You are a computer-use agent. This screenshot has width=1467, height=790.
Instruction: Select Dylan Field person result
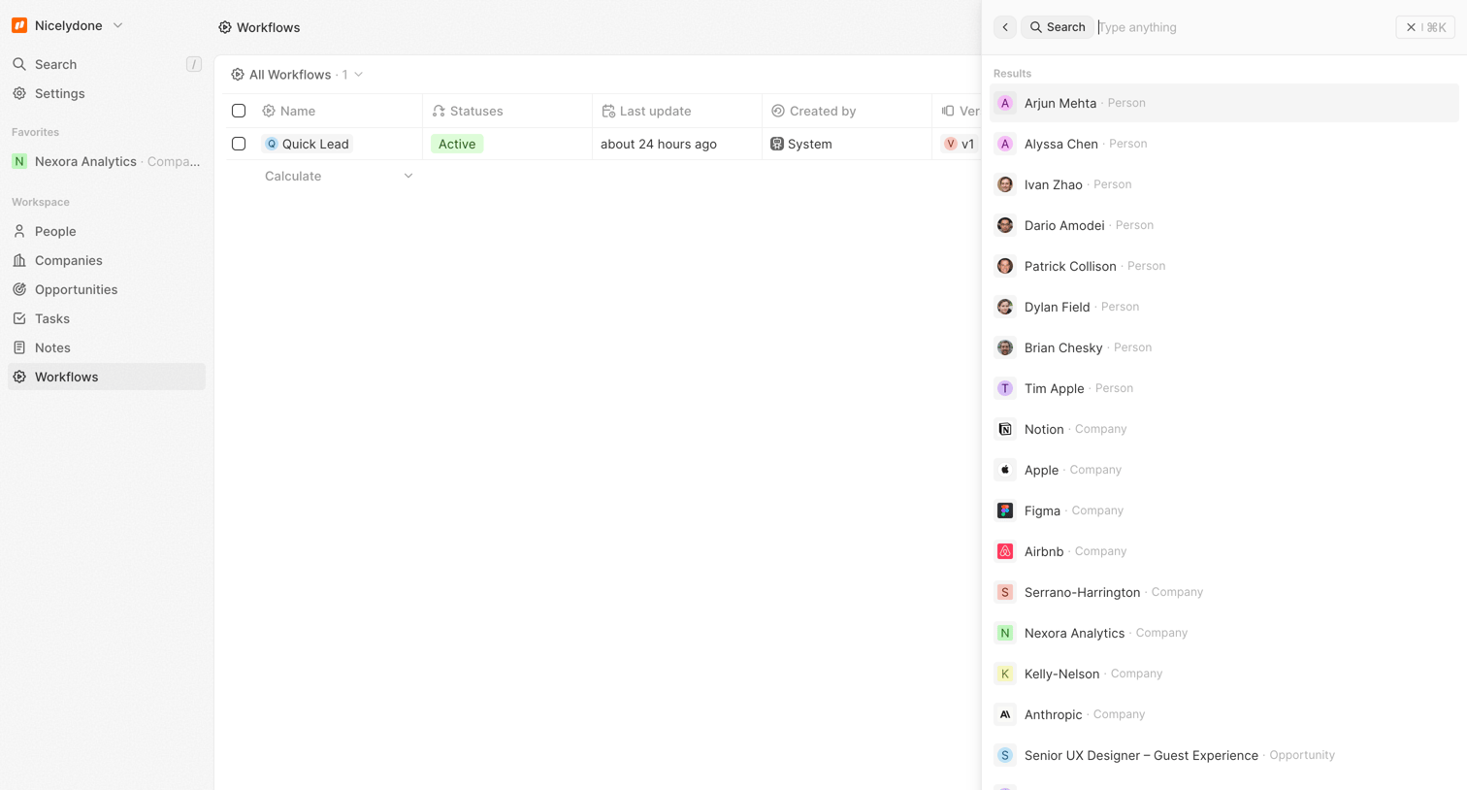click(1224, 307)
